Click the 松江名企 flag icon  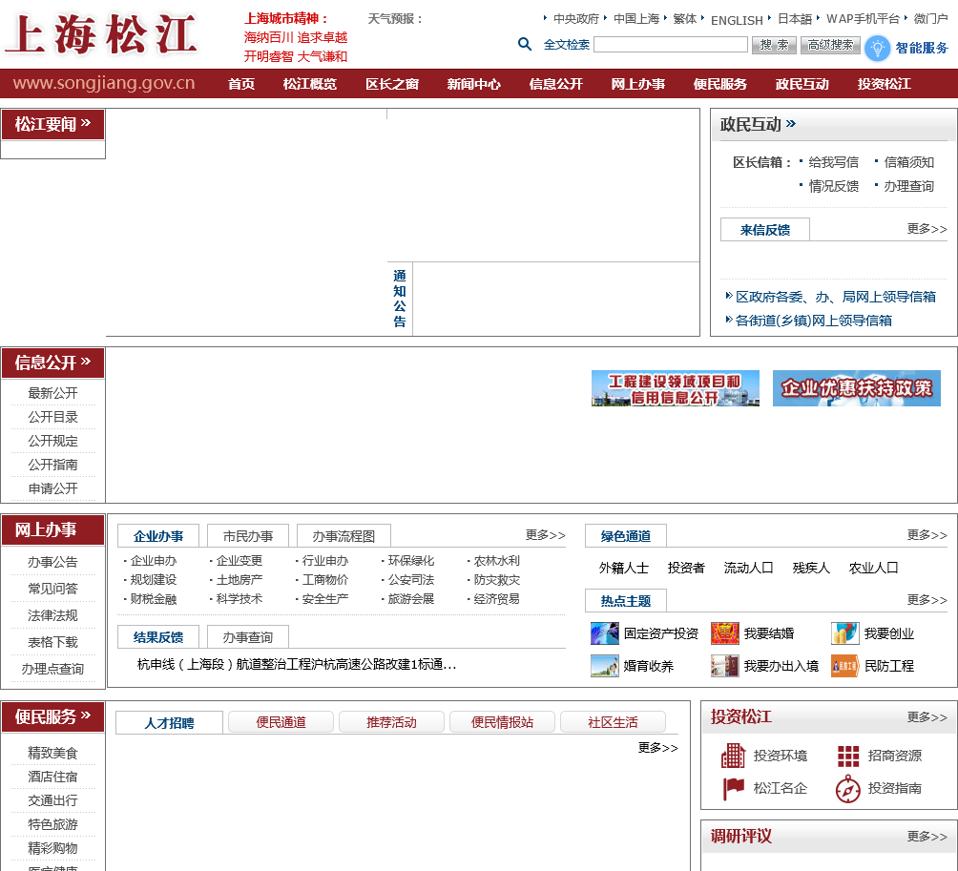coord(733,788)
